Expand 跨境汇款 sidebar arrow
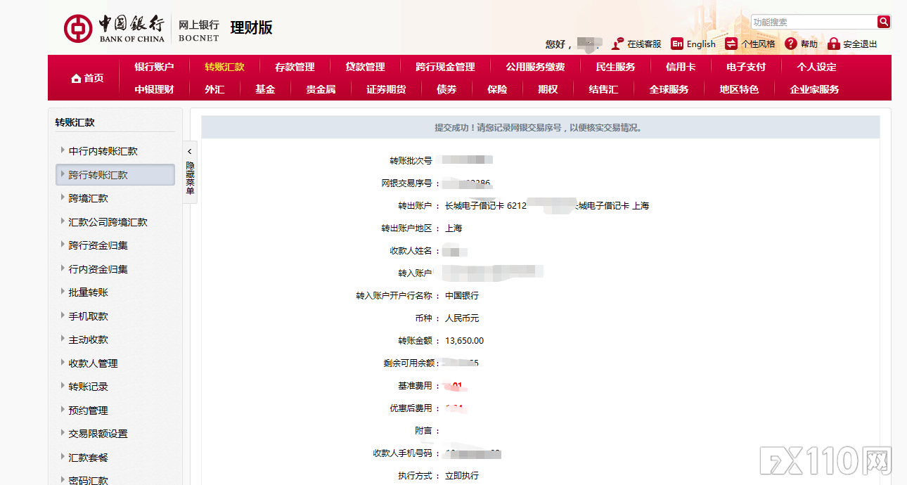907x485 pixels. coord(63,198)
